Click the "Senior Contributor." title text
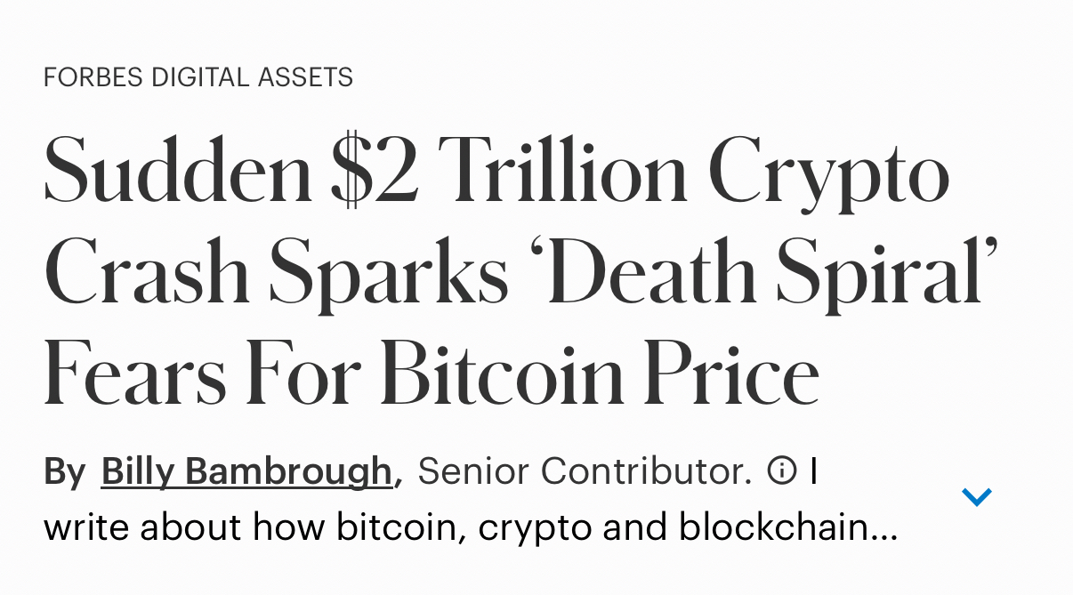The width and height of the screenshot is (1073, 595). (585, 471)
